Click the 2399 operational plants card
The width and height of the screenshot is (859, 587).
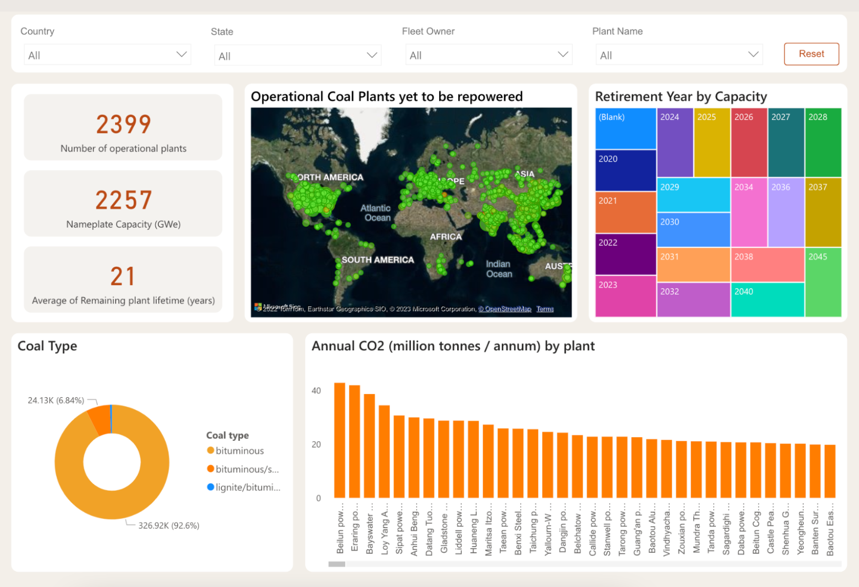pyautogui.click(x=123, y=127)
